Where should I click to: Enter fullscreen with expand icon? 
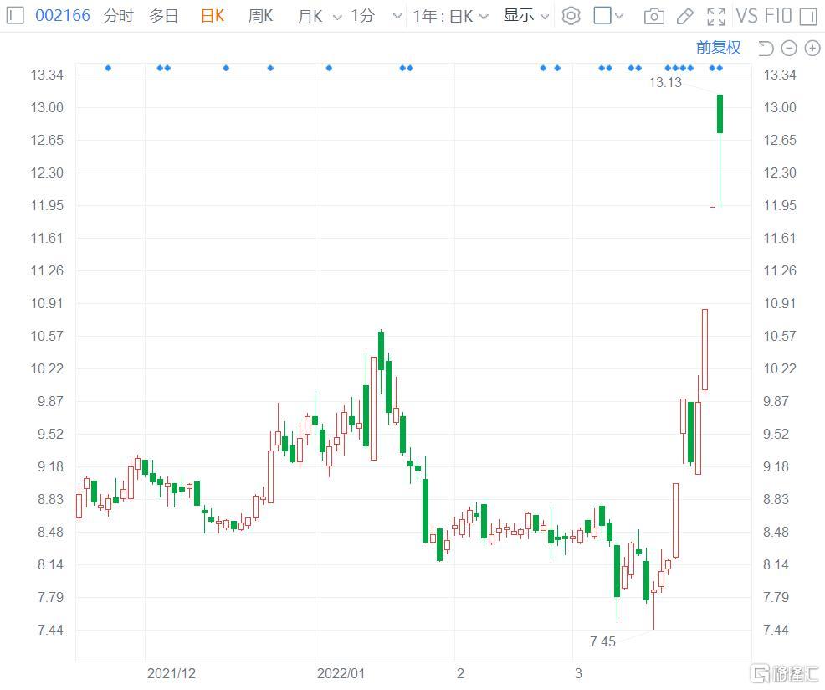click(716, 17)
